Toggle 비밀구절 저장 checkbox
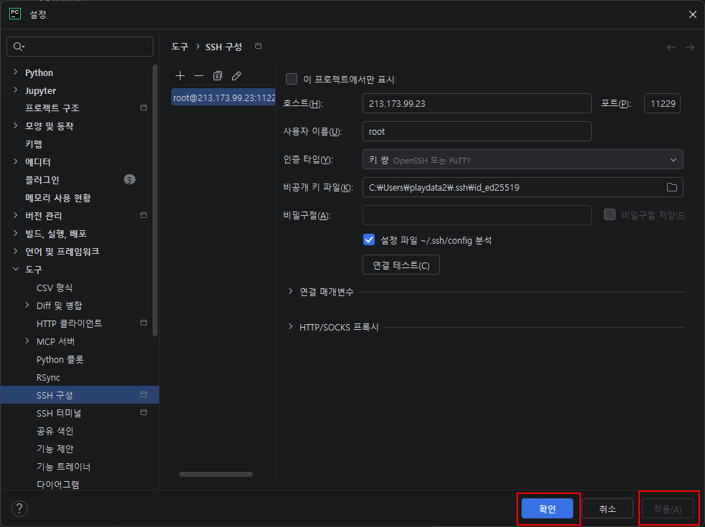 [x=610, y=214]
